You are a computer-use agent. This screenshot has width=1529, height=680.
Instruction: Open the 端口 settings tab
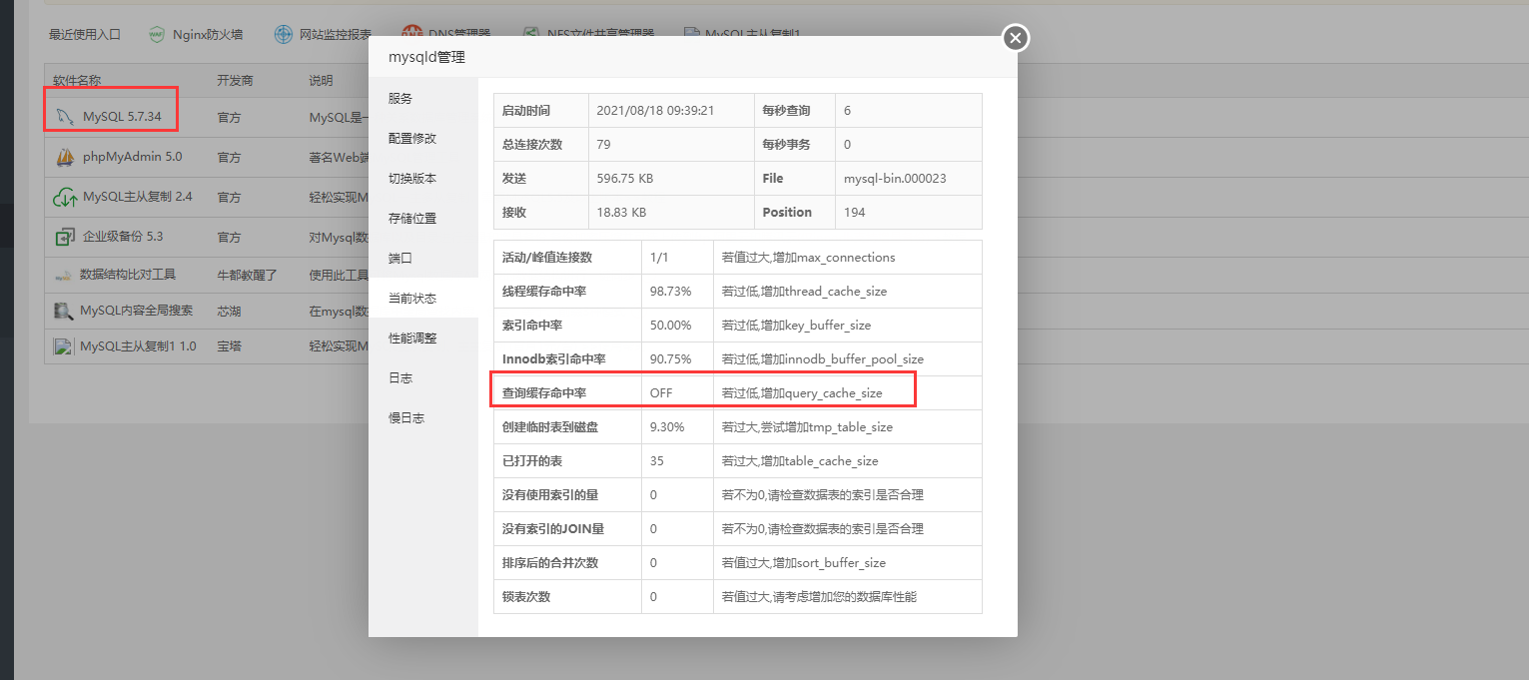click(400, 258)
